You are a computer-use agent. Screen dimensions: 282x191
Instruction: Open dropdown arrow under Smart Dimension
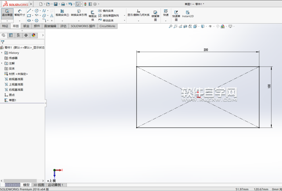click(20, 21)
